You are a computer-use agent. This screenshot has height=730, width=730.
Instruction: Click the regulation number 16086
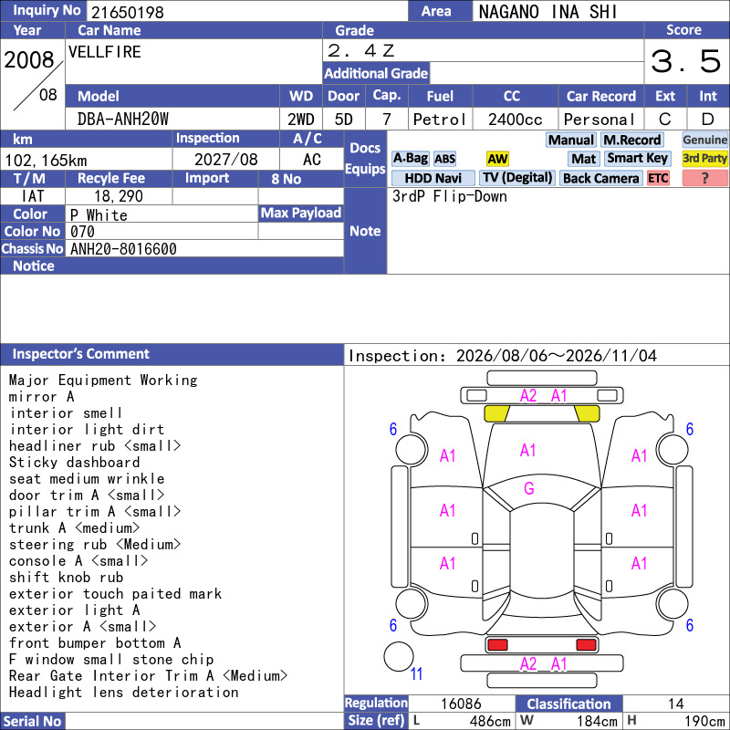pos(461,704)
